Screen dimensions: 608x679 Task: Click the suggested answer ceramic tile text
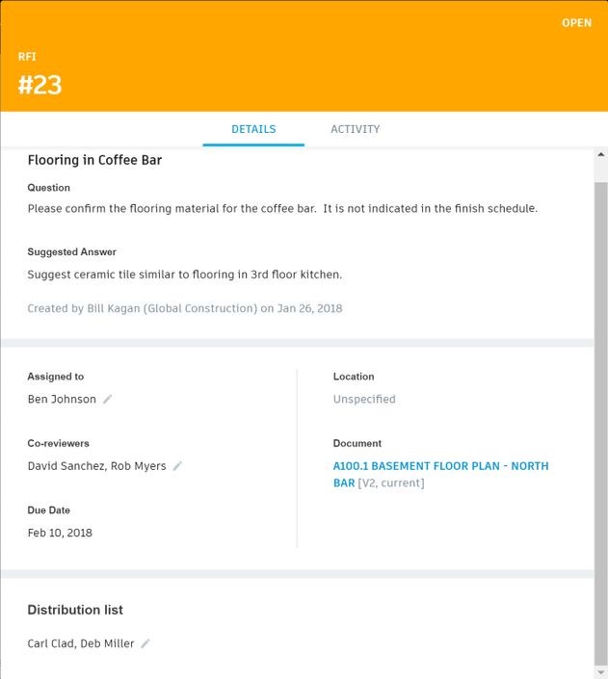pos(185,274)
